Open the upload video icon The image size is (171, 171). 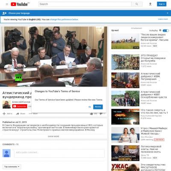click(150, 4)
